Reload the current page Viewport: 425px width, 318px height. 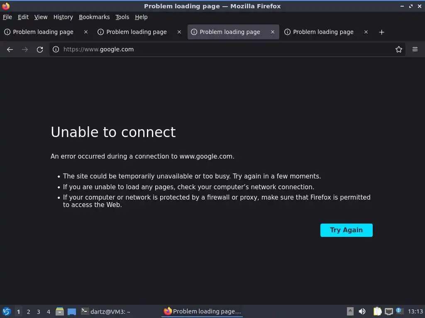coord(40,50)
